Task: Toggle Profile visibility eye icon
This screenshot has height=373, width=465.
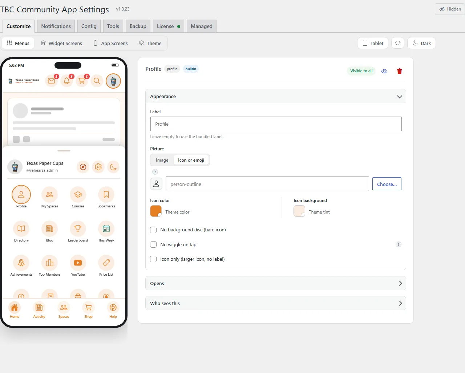Action: click(x=384, y=71)
